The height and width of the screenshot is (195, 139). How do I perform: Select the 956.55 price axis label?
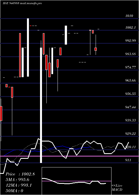tap(130, 94)
